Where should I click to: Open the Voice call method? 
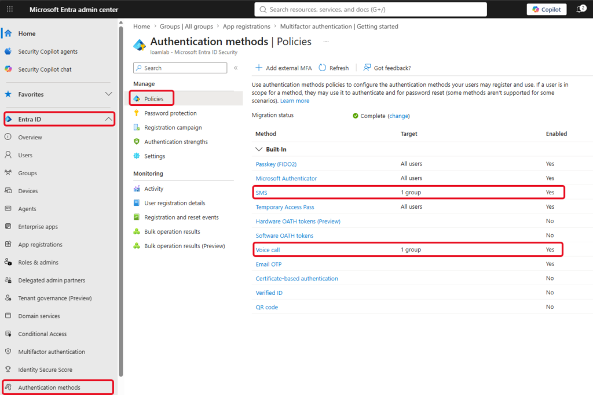268,250
